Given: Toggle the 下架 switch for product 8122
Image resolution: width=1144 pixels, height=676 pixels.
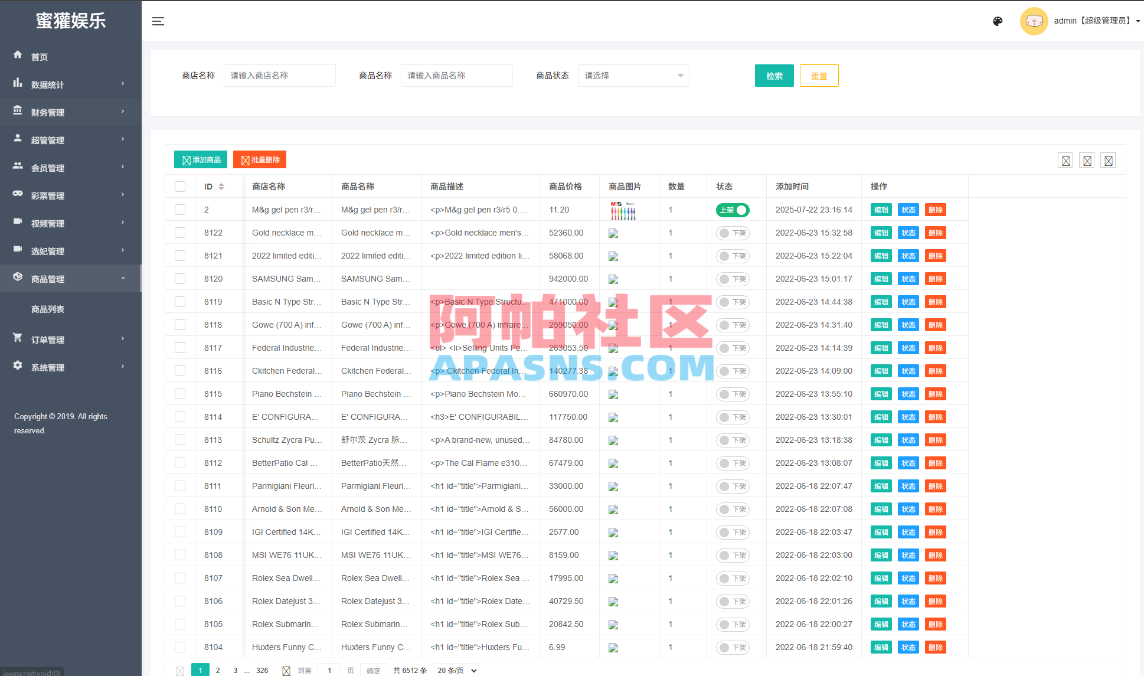Looking at the screenshot, I should tap(733, 233).
